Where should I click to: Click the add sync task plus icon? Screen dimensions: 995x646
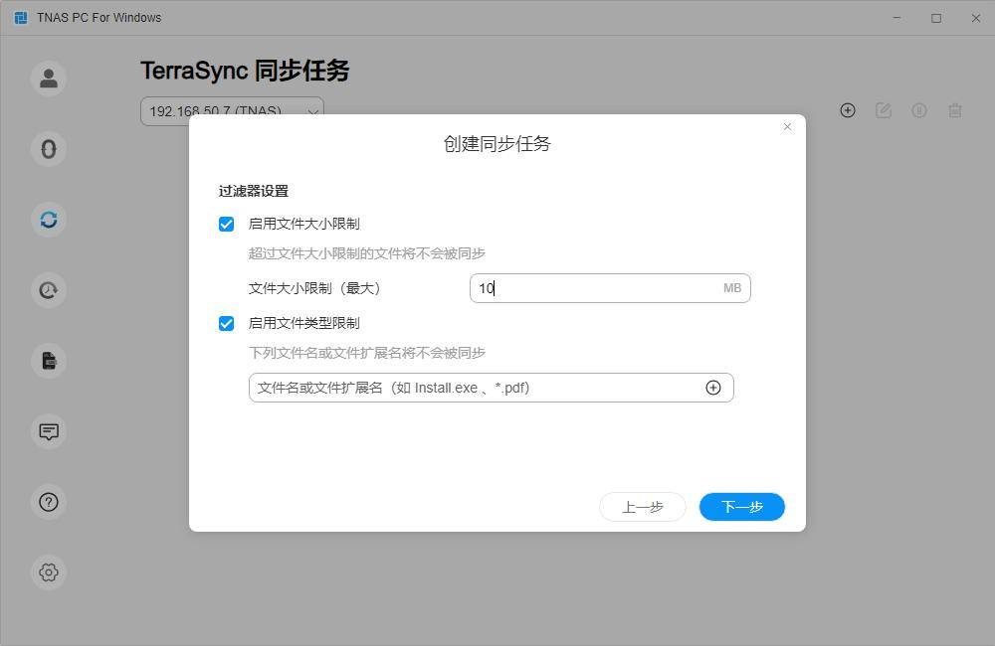pos(848,110)
